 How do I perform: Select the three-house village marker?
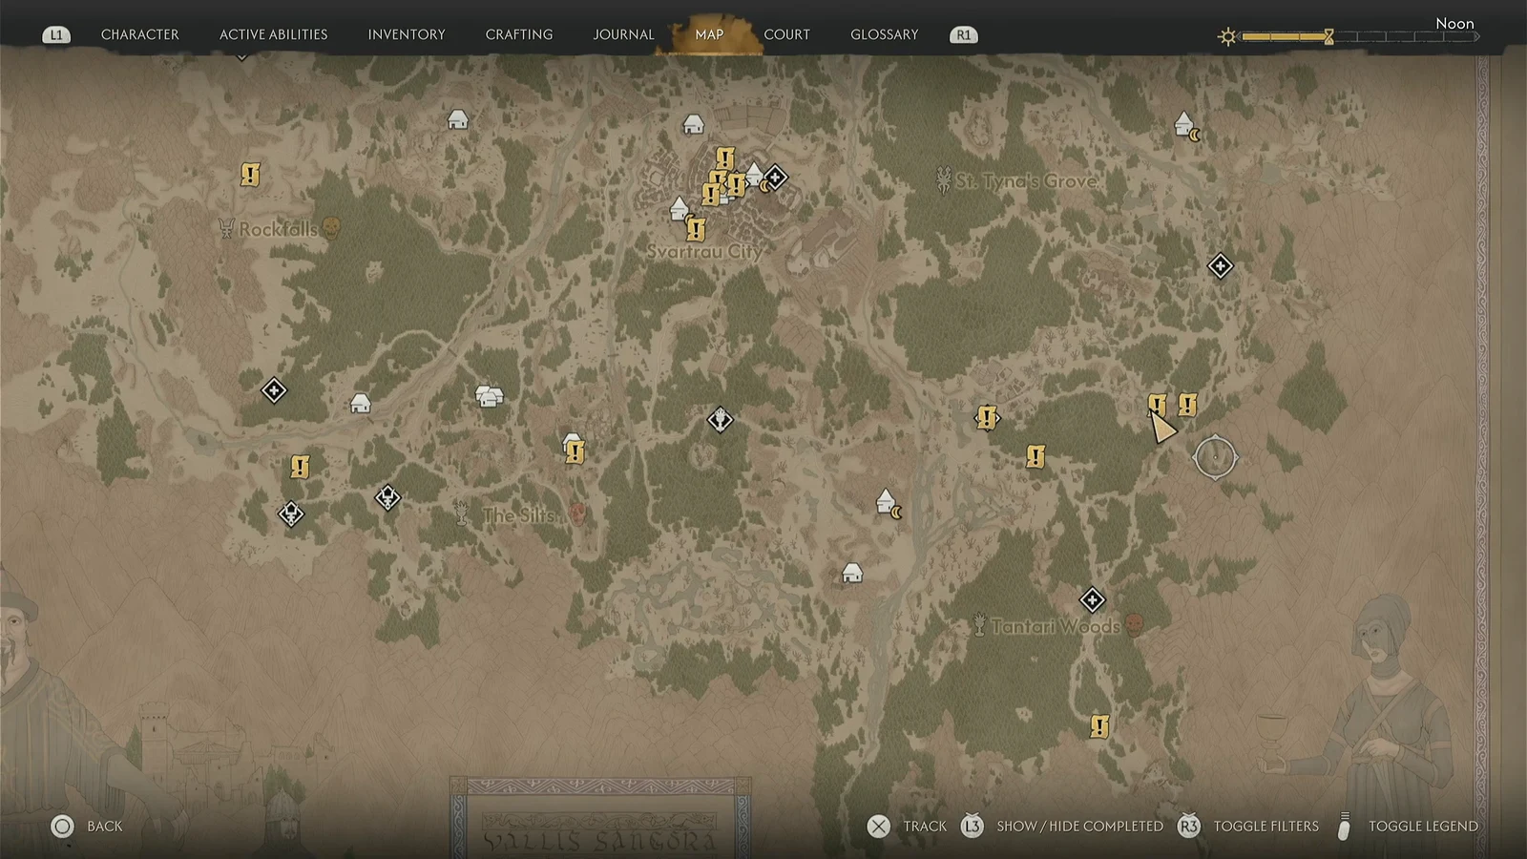(x=489, y=395)
